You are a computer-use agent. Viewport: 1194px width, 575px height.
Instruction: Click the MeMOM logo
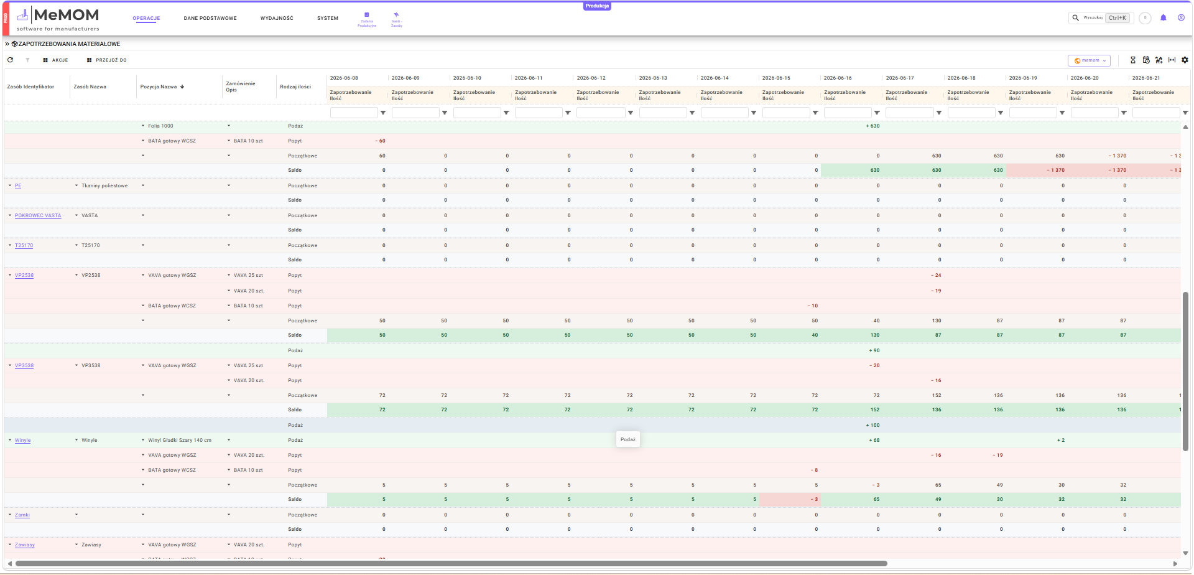tap(58, 19)
